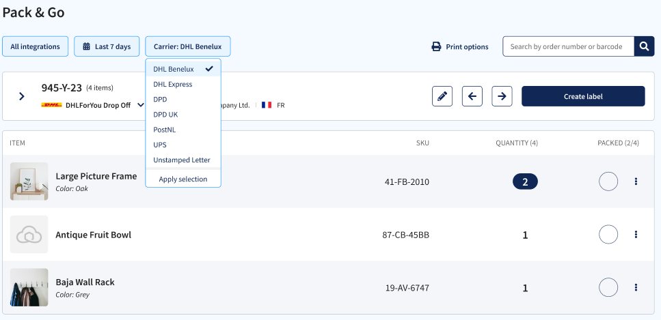Select DHL Express in carrier list
Viewport: 661px width, 320px height.
tap(183, 84)
